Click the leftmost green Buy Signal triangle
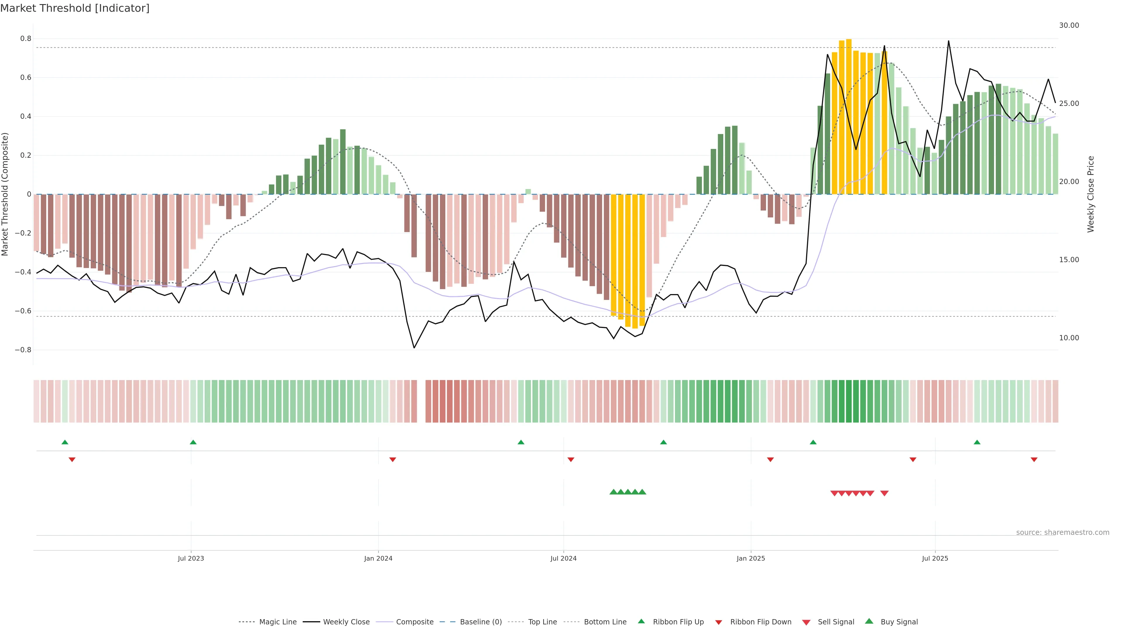 [x=613, y=492]
